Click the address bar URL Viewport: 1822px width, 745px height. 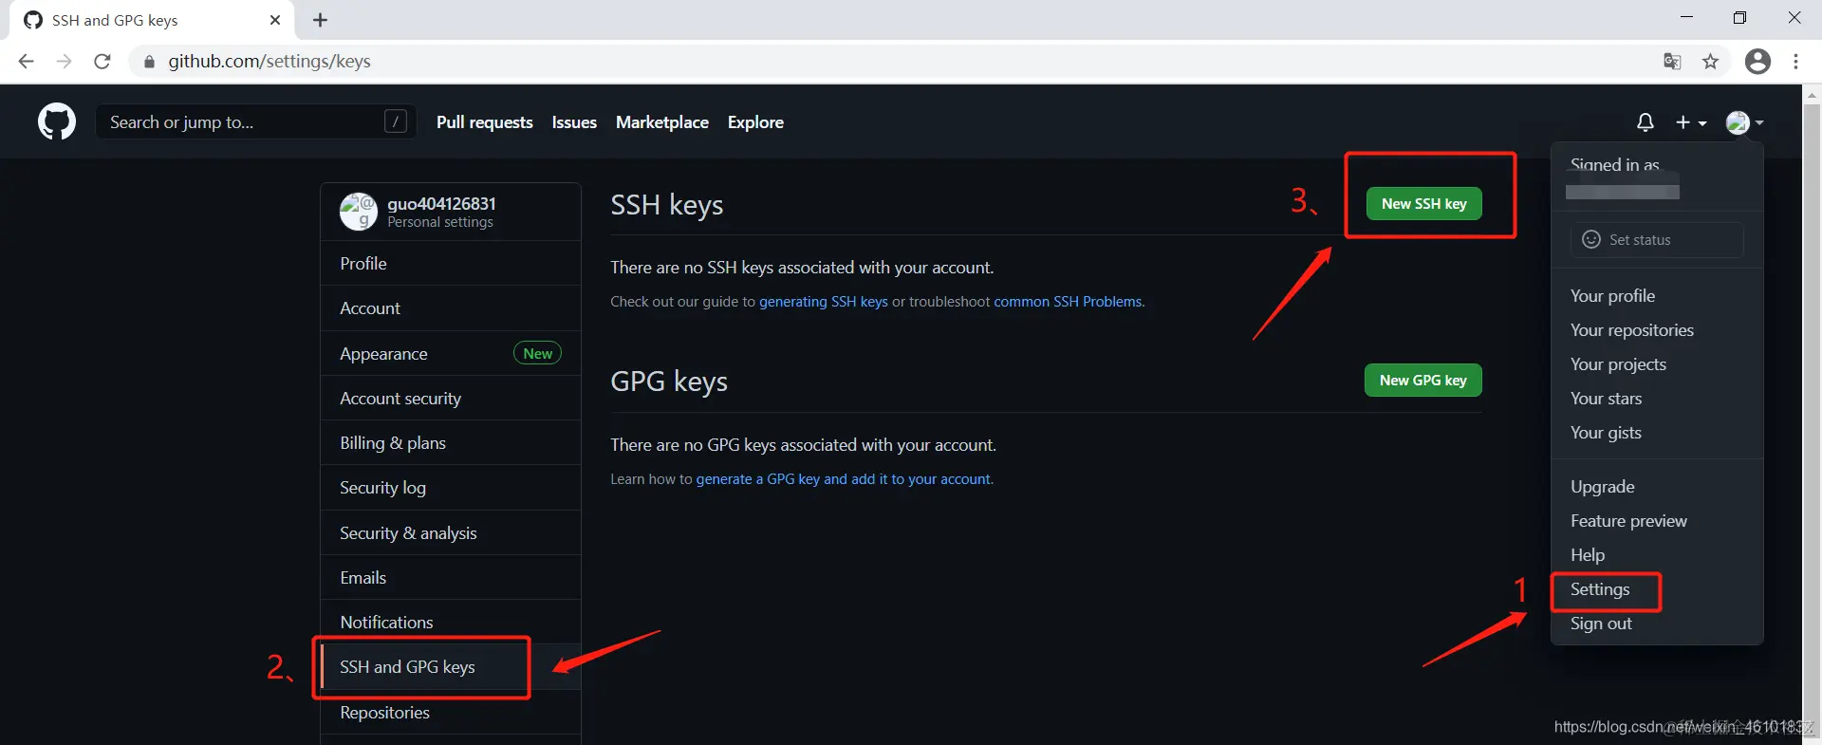(270, 62)
